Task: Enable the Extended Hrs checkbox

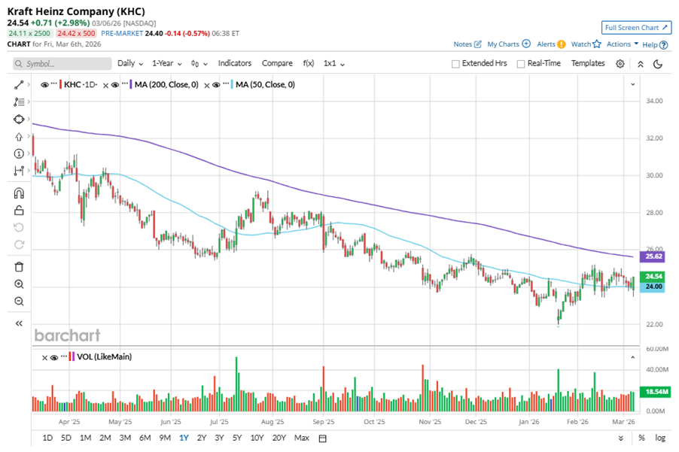Action: coord(455,64)
